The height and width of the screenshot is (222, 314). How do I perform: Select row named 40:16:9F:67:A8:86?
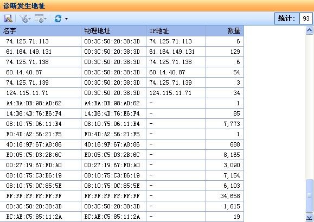coord(122,145)
